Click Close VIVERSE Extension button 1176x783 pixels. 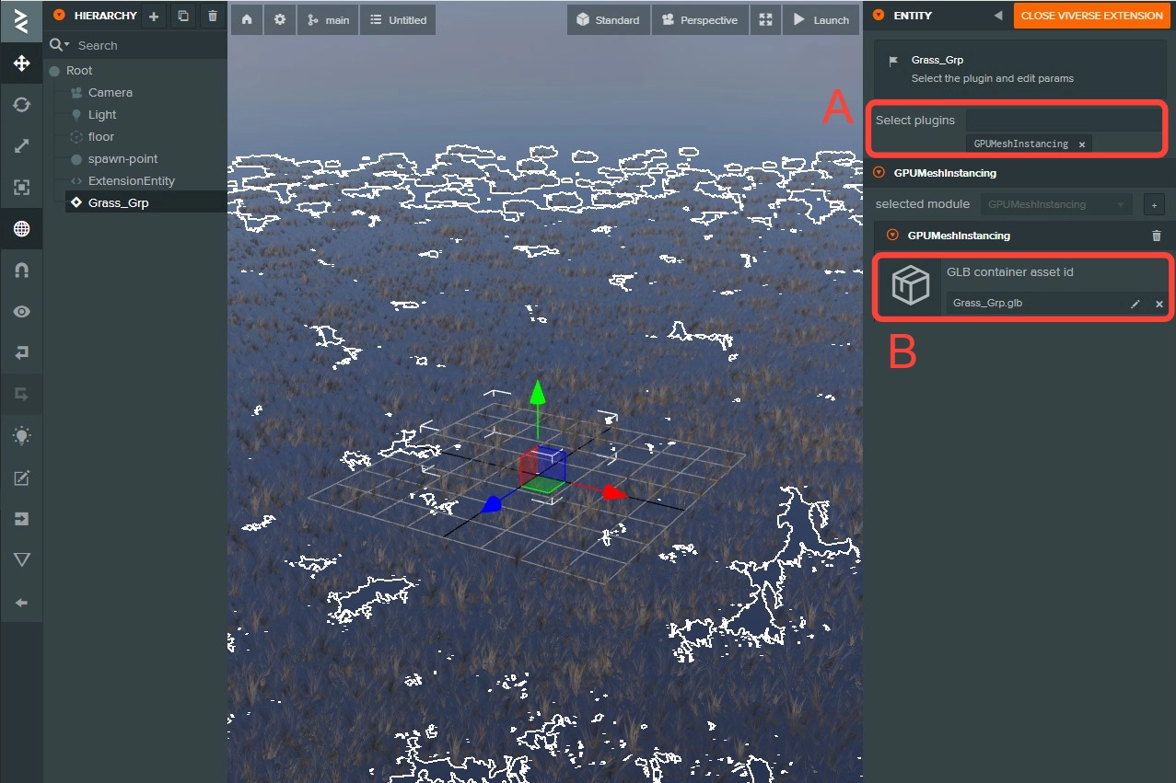click(x=1091, y=16)
